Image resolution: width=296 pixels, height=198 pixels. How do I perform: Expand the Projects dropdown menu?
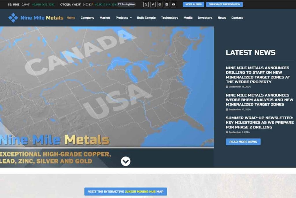pos(124,18)
